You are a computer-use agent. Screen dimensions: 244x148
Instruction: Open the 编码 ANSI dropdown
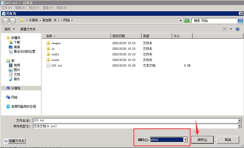tap(169, 140)
